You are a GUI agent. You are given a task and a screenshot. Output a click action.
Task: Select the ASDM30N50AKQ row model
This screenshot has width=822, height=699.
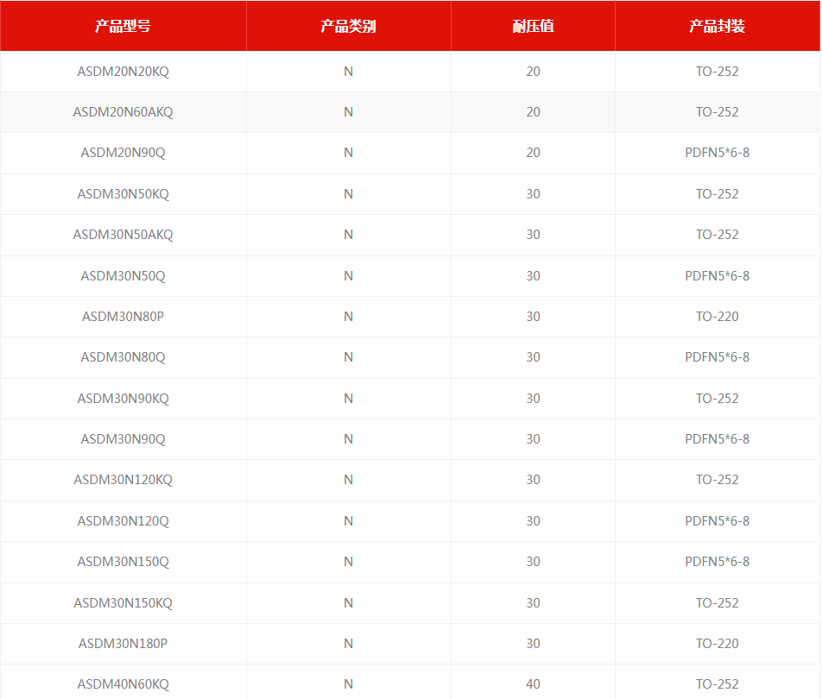click(123, 235)
